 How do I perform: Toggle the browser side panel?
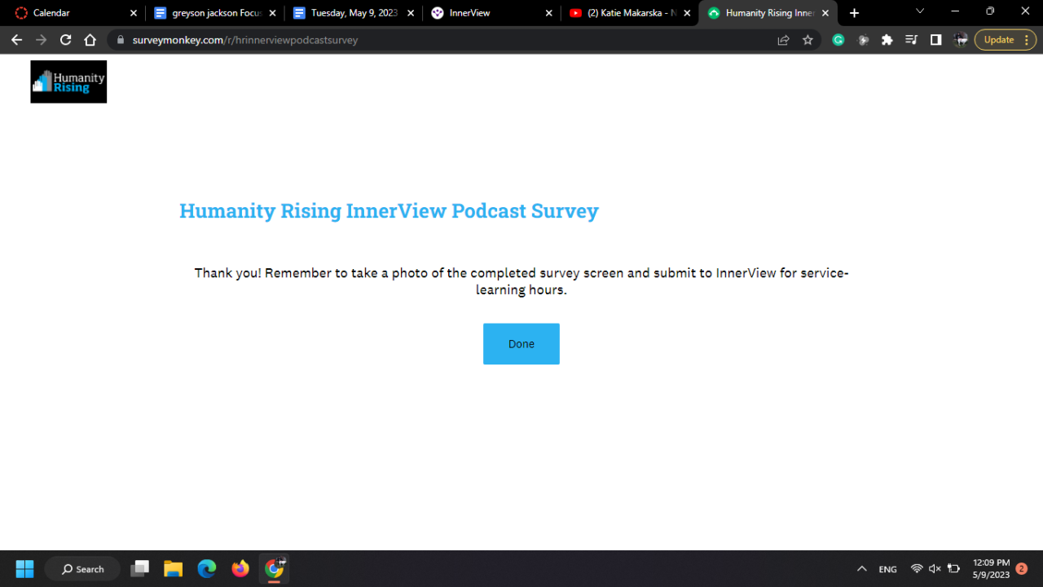[x=936, y=40]
